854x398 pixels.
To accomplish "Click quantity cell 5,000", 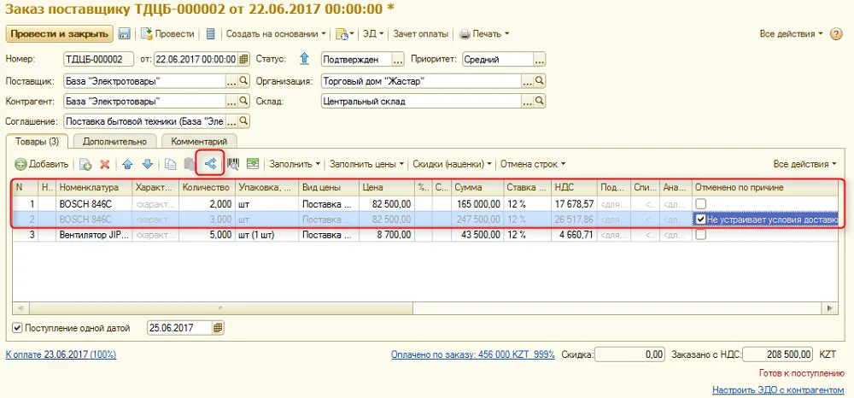I will [x=207, y=235].
